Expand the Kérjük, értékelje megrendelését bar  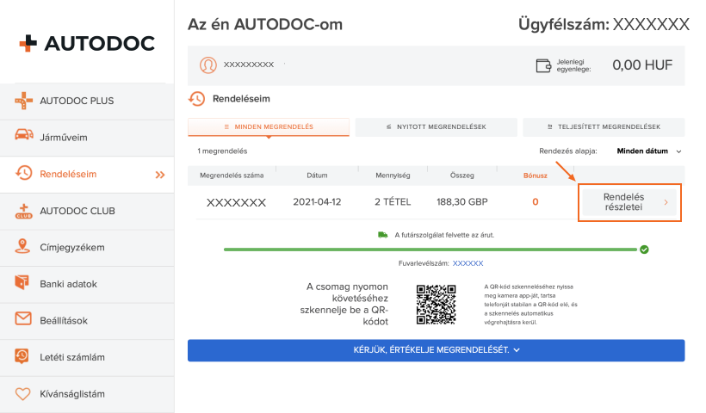[x=437, y=350]
